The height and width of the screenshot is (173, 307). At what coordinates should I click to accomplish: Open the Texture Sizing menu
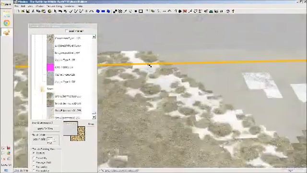point(54,6)
